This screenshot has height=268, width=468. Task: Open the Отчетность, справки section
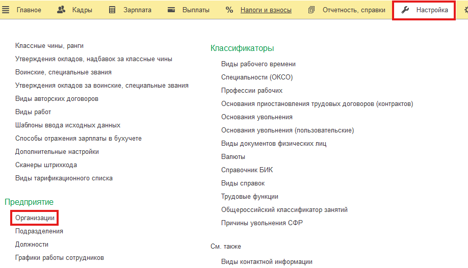click(x=354, y=10)
